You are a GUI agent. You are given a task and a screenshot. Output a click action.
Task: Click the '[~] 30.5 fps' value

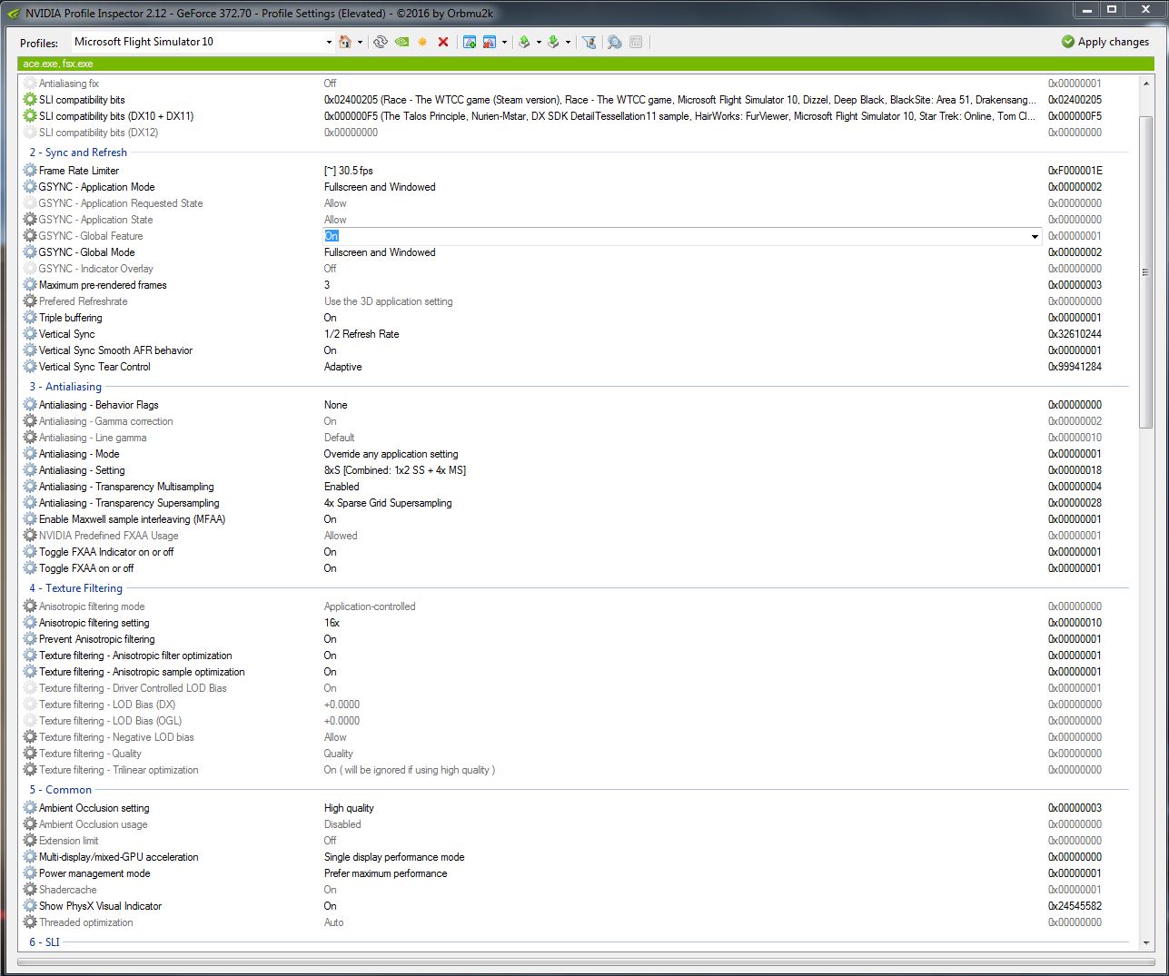click(349, 171)
